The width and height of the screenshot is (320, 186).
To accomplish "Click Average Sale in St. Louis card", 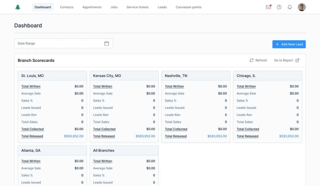I will (31, 94).
